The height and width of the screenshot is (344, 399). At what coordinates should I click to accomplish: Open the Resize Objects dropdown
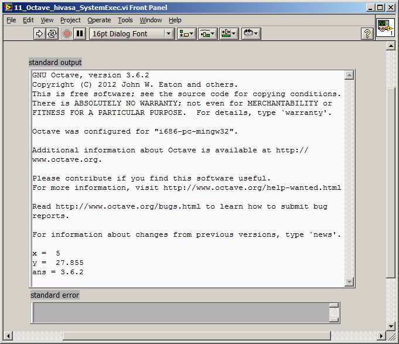229,33
